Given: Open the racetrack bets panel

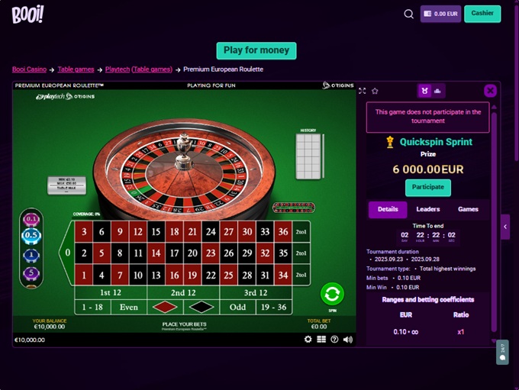Looking at the screenshot, I should [294, 208].
